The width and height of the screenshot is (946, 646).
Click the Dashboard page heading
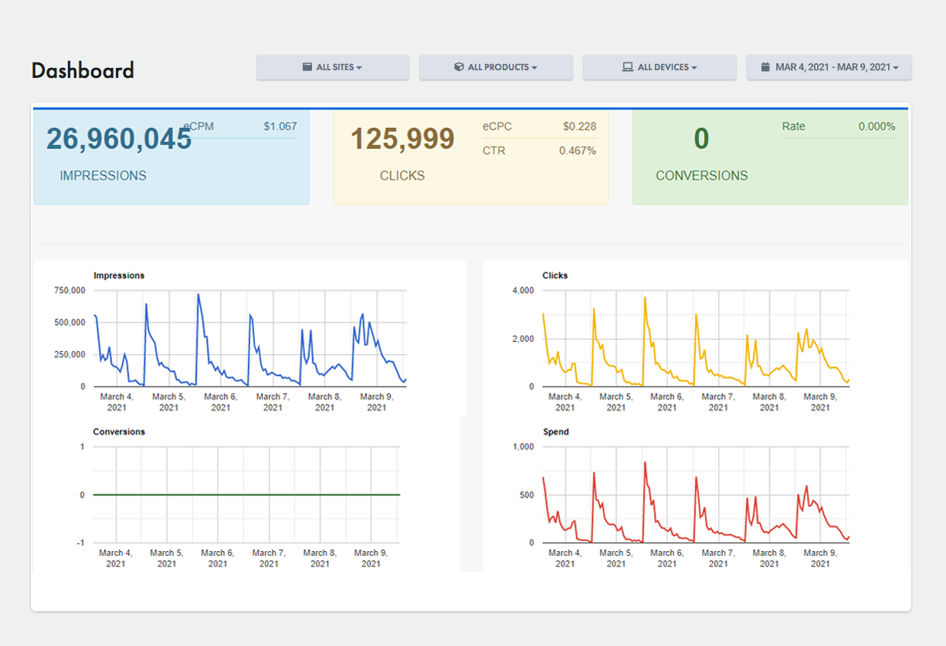tap(83, 70)
